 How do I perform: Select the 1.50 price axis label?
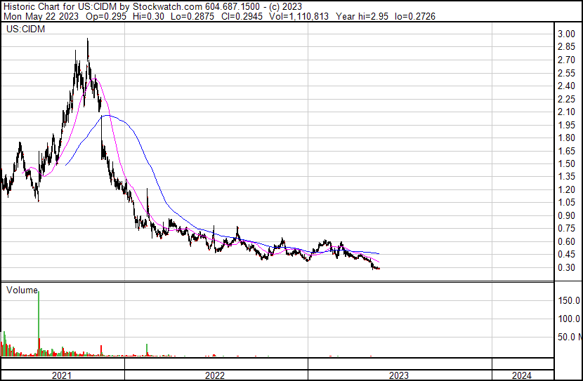(x=566, y=164)
